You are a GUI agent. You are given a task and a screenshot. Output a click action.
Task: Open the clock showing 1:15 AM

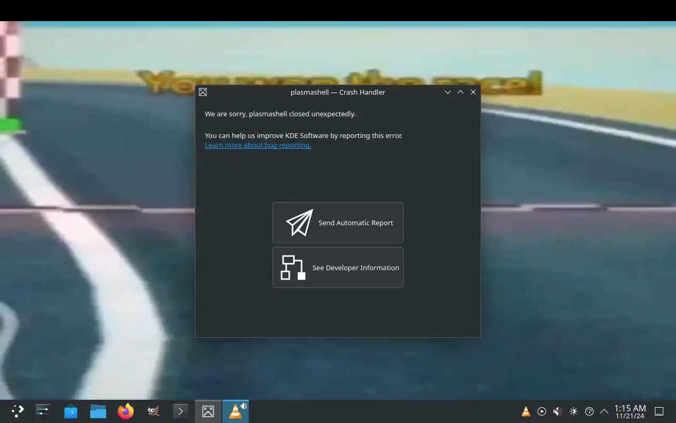click(630, 411)
